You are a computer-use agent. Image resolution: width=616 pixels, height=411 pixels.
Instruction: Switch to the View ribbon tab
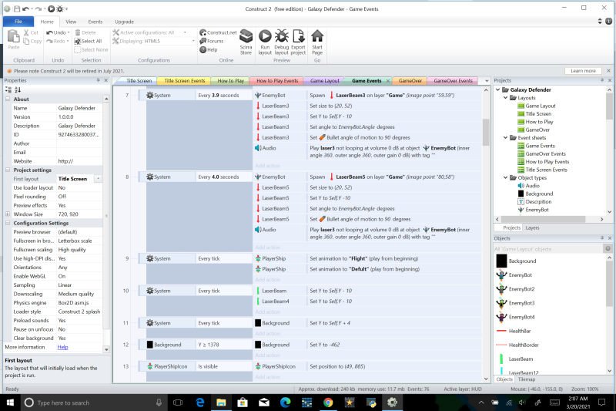(71, 22)
